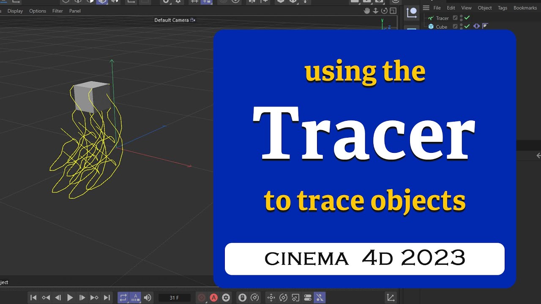
Task: Select the Cube's phong tag
Action: point(485,27)
